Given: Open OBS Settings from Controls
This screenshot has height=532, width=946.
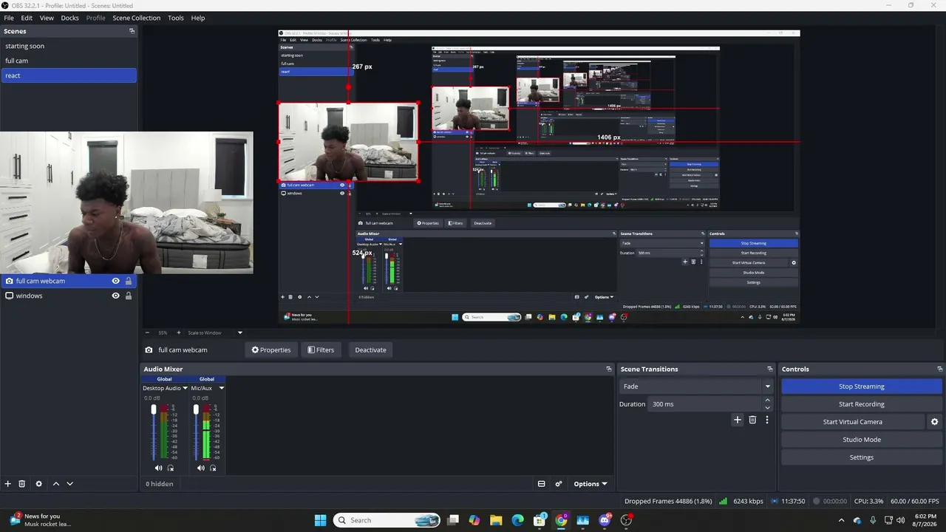Looking at the screenshot, I should tap(861, 457).
